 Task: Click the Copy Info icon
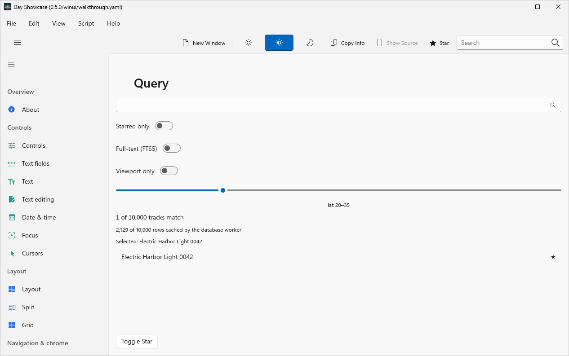(334, 43)
